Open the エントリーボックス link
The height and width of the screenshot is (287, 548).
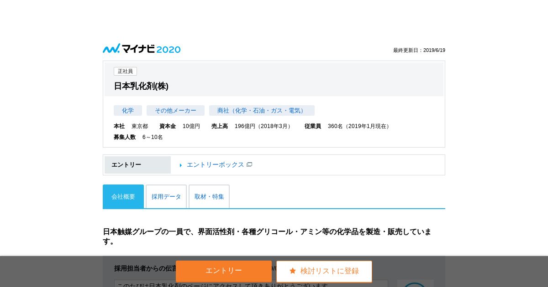215,165
